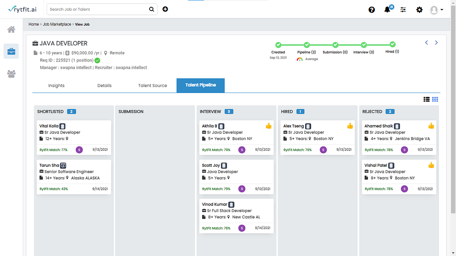The image size is (456, 256).
Task: Switch to the Insights tab
Action: click(56, 86)
